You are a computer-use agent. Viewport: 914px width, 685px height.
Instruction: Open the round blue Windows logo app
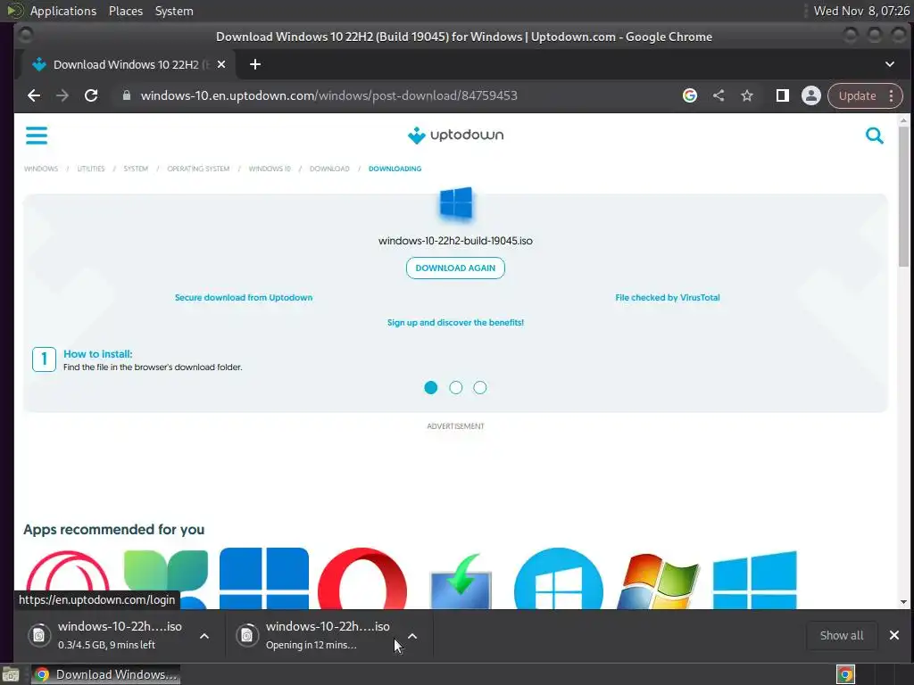click(559, 578)
